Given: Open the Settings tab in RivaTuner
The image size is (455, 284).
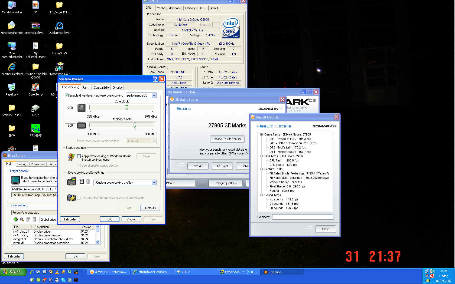Looking at the screenshot, I should [22, 164].
